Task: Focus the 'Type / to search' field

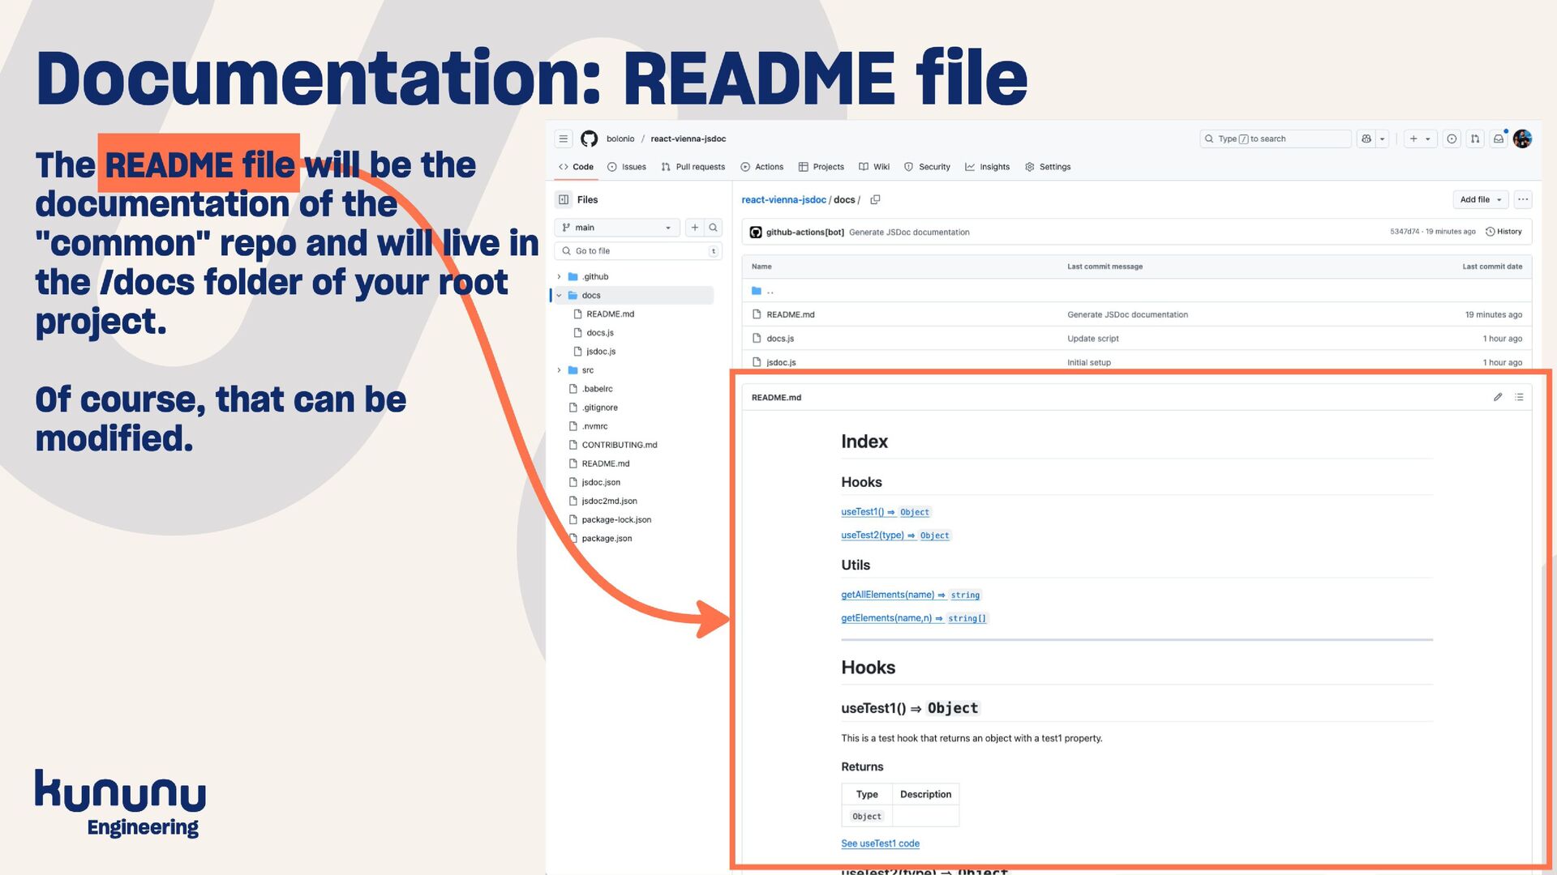Action: (x=1275, y=139)
